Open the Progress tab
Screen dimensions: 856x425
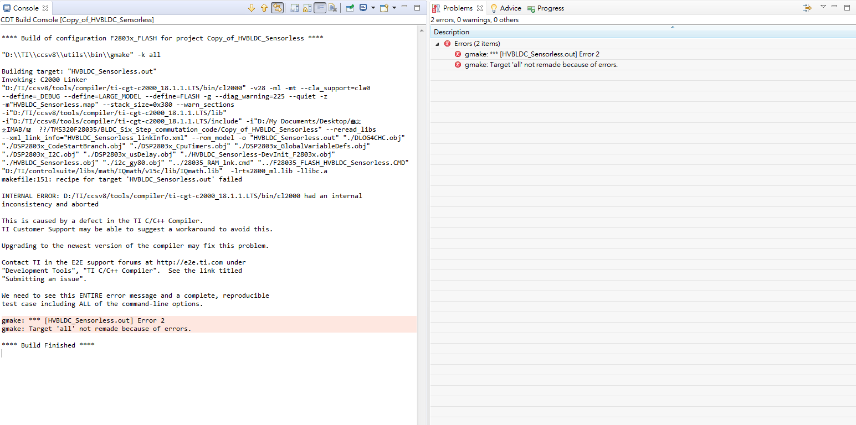[x=546, y=8]
